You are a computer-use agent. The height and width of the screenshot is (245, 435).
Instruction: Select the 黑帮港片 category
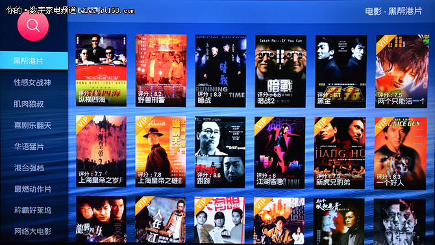[34, 61]
